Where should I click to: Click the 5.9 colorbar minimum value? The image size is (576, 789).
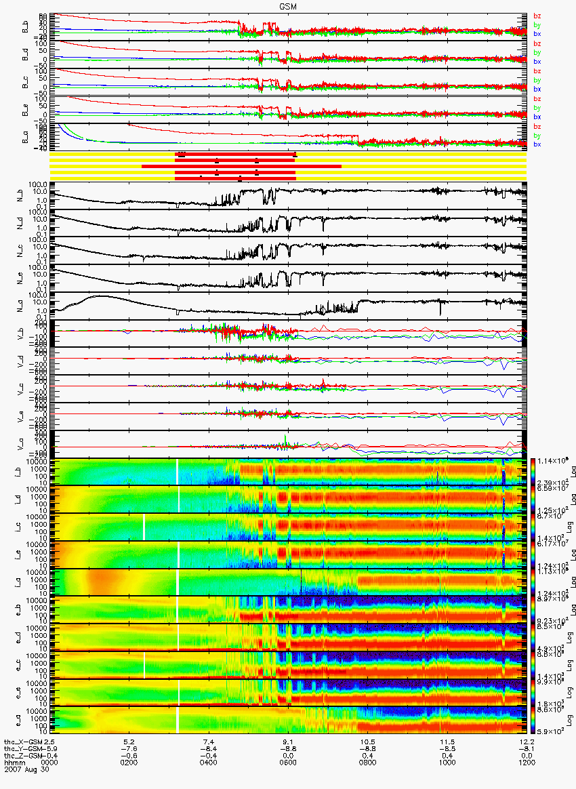pos(551,731)
